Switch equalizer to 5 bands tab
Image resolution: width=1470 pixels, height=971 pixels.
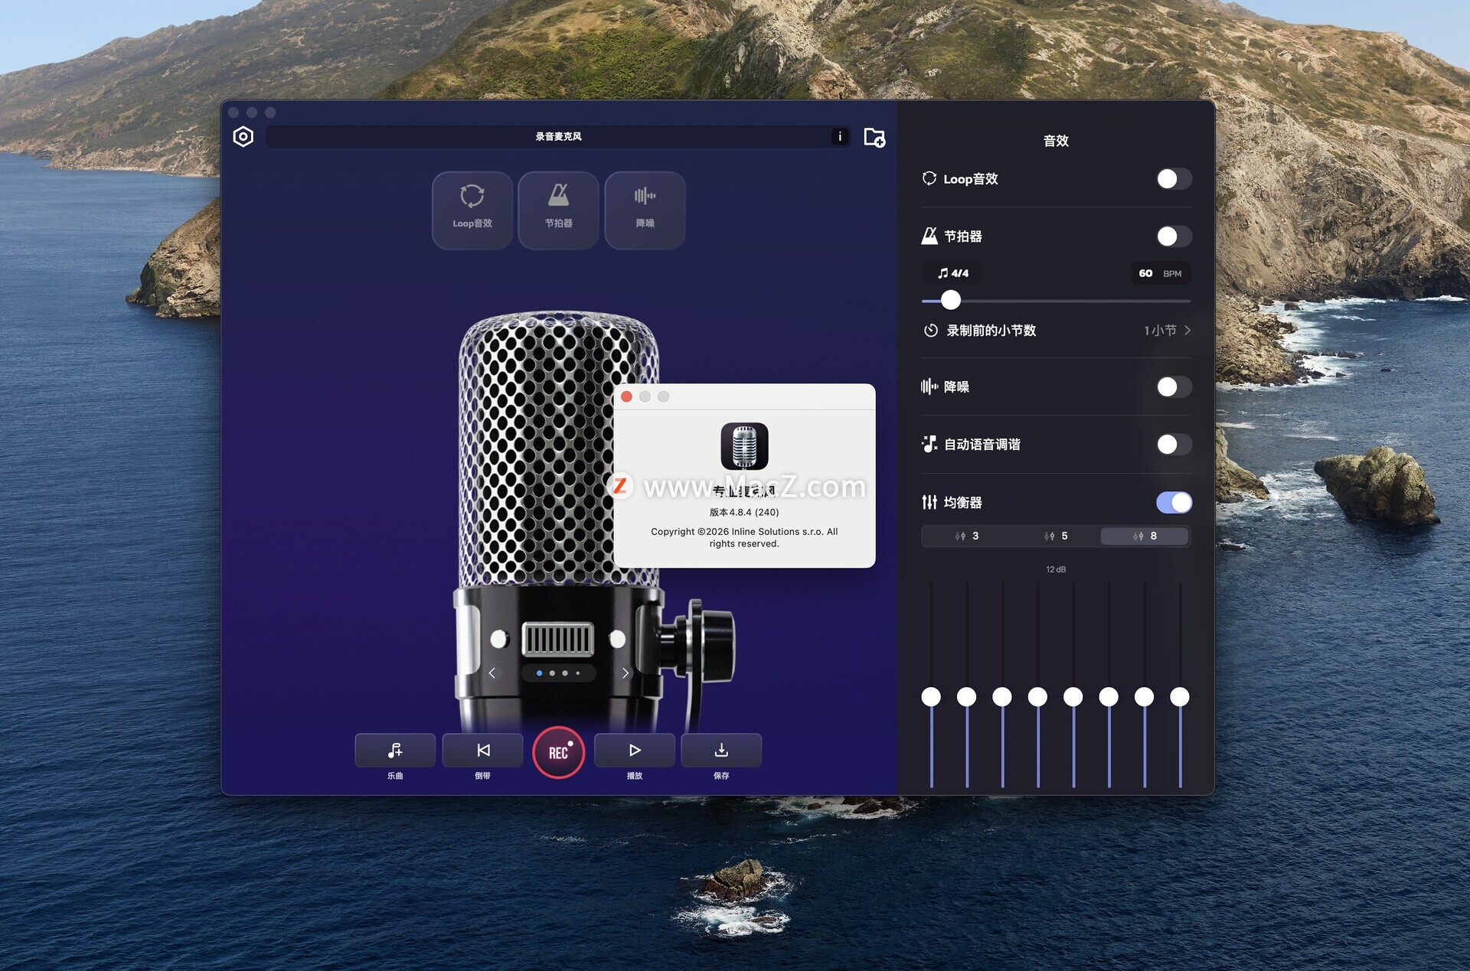[x=1056, y=536]
